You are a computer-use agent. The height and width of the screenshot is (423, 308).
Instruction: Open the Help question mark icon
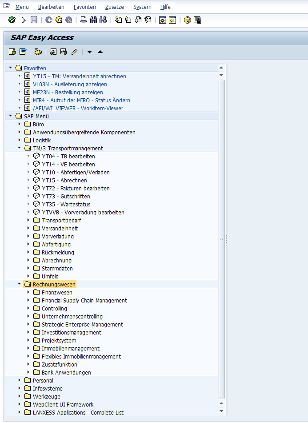tap(187, 20)
